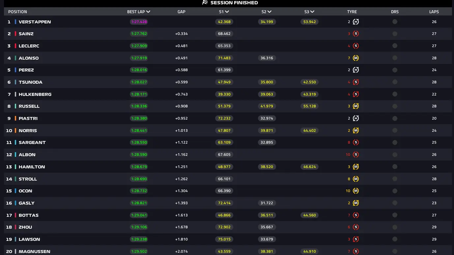Viewport: 454px width, 255px height.
Task: Select driver name VERSTAPPEN
Action: click(x=35, y=22)
